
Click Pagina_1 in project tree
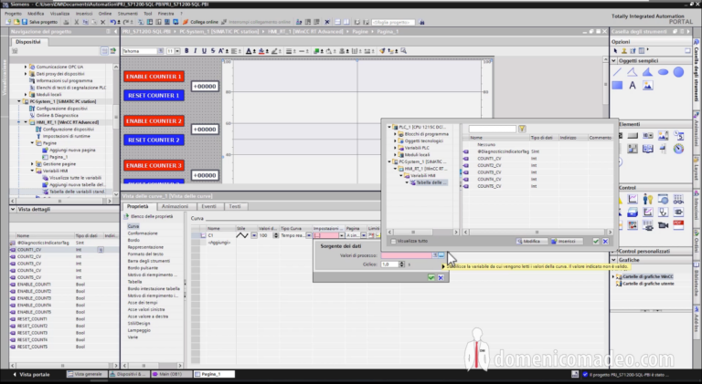tap(58, 157)
